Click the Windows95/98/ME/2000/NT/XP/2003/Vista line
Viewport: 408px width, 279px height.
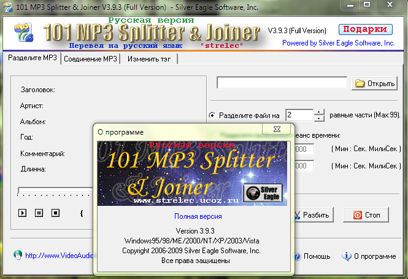[192, 241]
